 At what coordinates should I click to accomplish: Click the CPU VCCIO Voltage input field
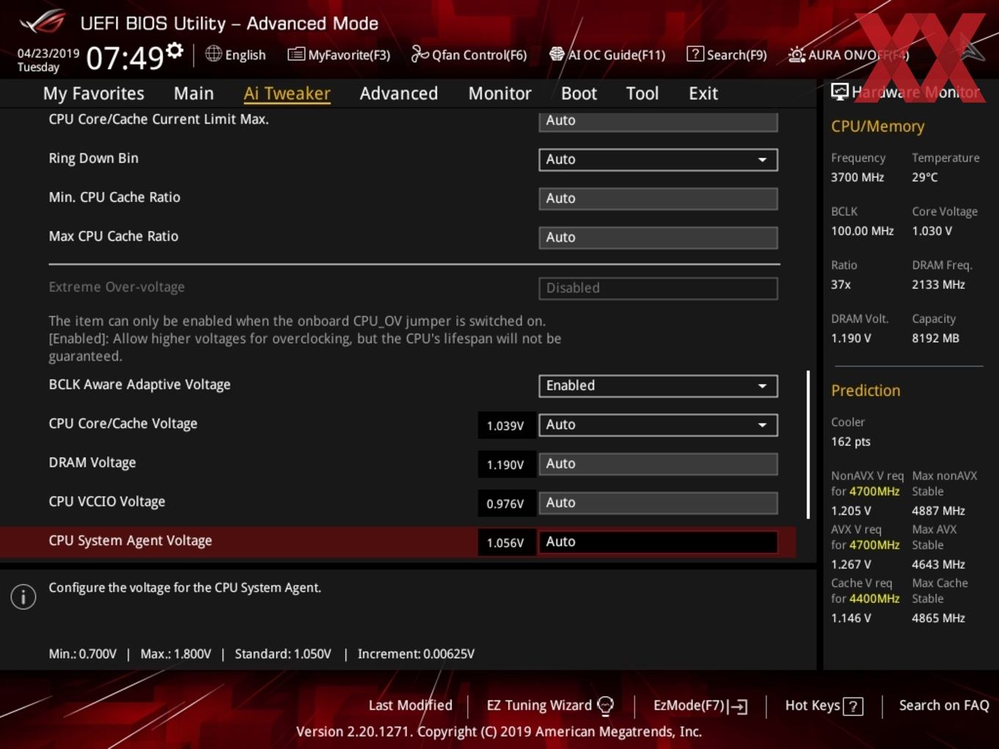[658, 502]
